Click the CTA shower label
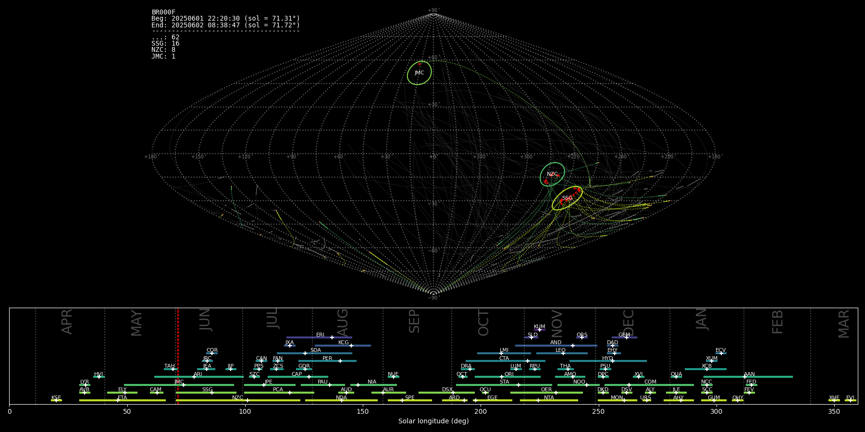The width and height of the screenshot is (865, 432). tap(504, 359)
